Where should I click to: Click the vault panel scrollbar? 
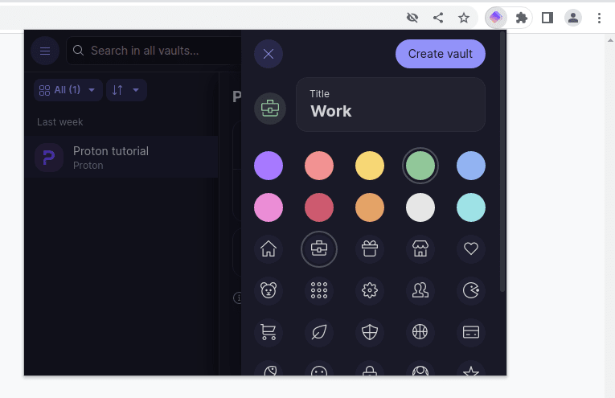[502, 162]
